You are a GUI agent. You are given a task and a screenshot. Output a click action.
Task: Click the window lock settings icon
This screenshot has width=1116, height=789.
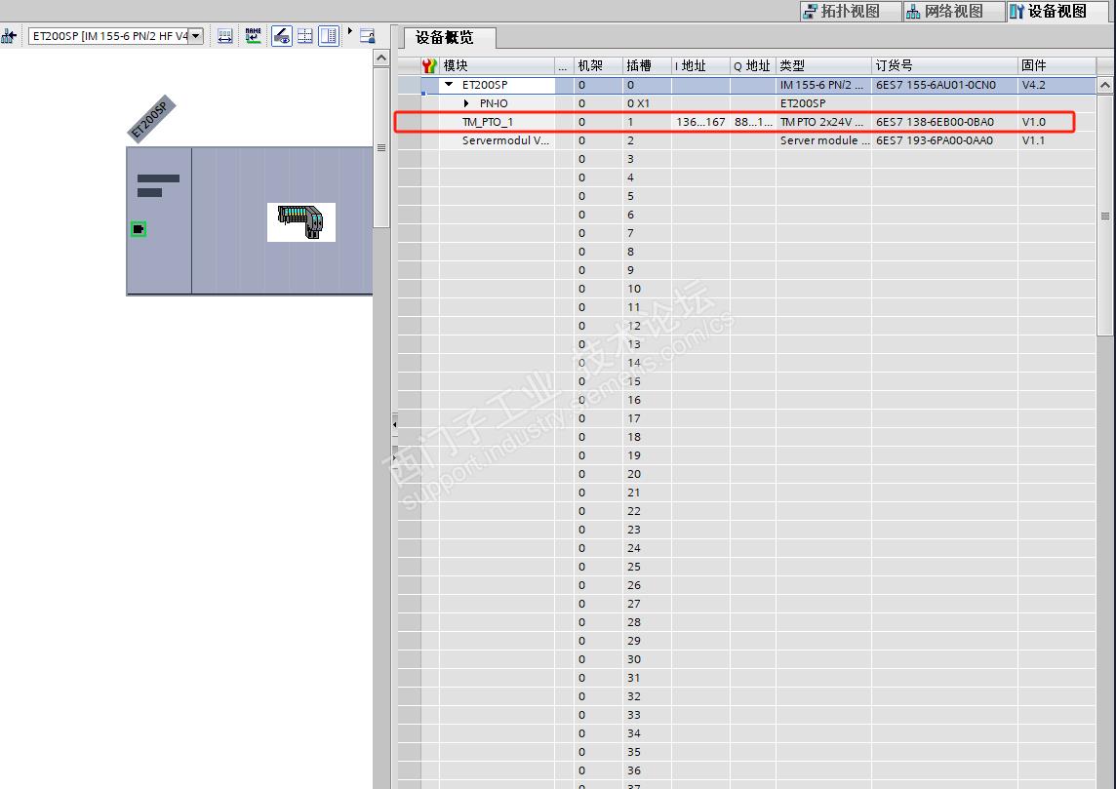pos(367,35)
